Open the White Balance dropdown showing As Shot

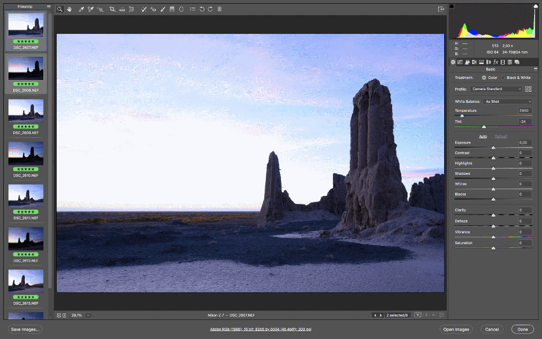click(x=507, y=101)
